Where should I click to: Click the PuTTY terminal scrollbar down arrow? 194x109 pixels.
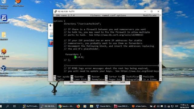160,79
